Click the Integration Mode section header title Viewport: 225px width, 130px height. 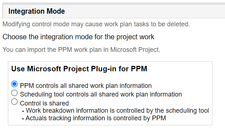[37, 11]
